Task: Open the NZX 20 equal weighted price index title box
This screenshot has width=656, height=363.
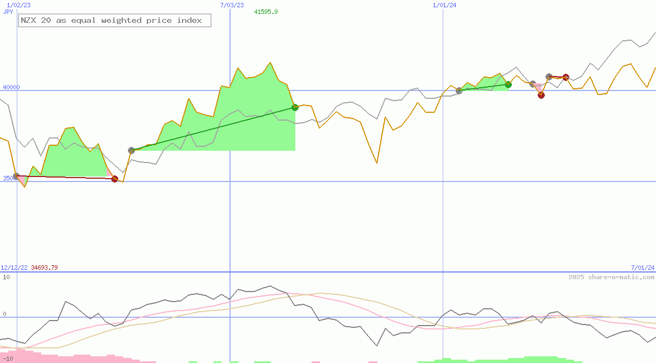Action: tap(114, 20)
